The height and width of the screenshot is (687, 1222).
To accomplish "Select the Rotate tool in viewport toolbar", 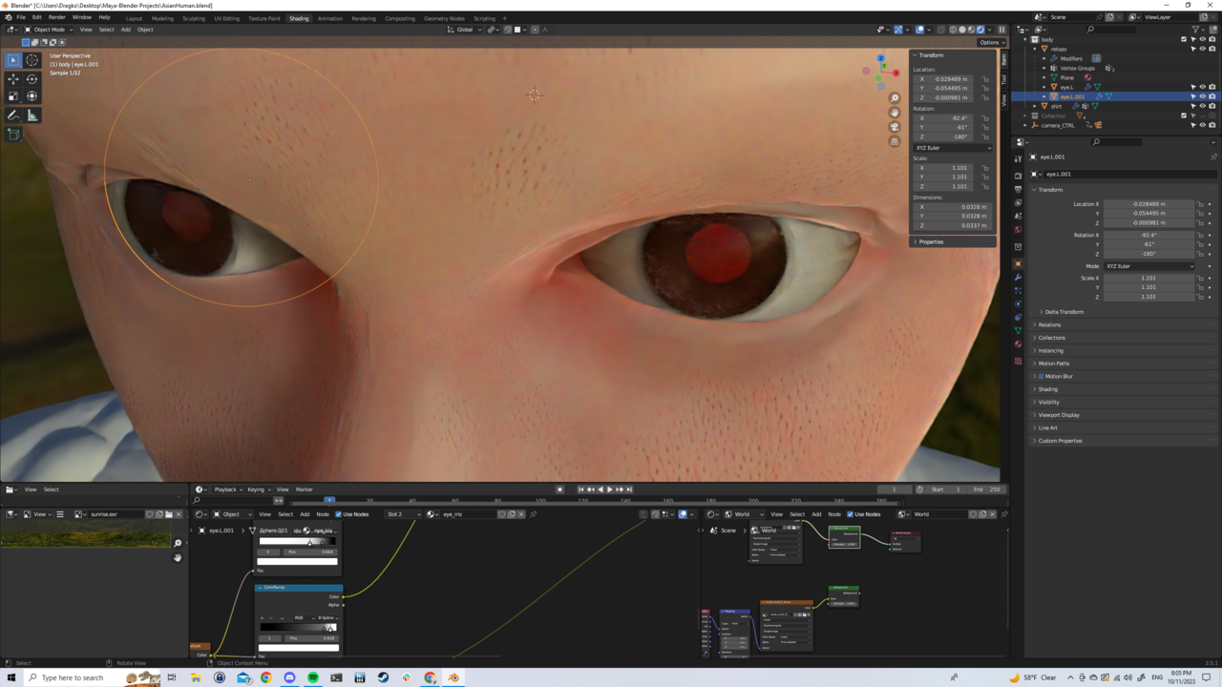I will click(x=32, y=79).
